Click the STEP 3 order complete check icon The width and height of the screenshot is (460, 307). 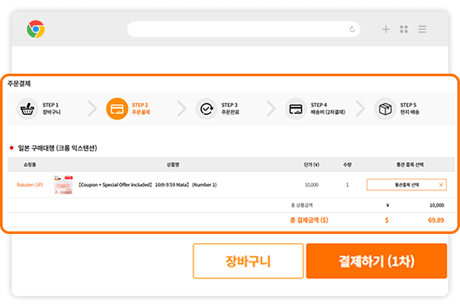[207, 108]
